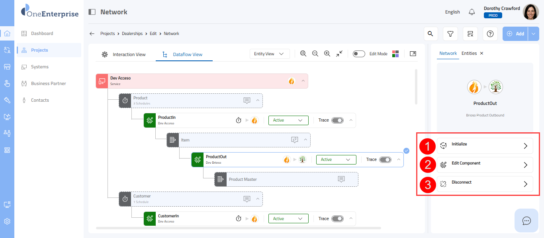
Task: Collapse diagram with the shrink arrows icon
Action: coord(339,54)
